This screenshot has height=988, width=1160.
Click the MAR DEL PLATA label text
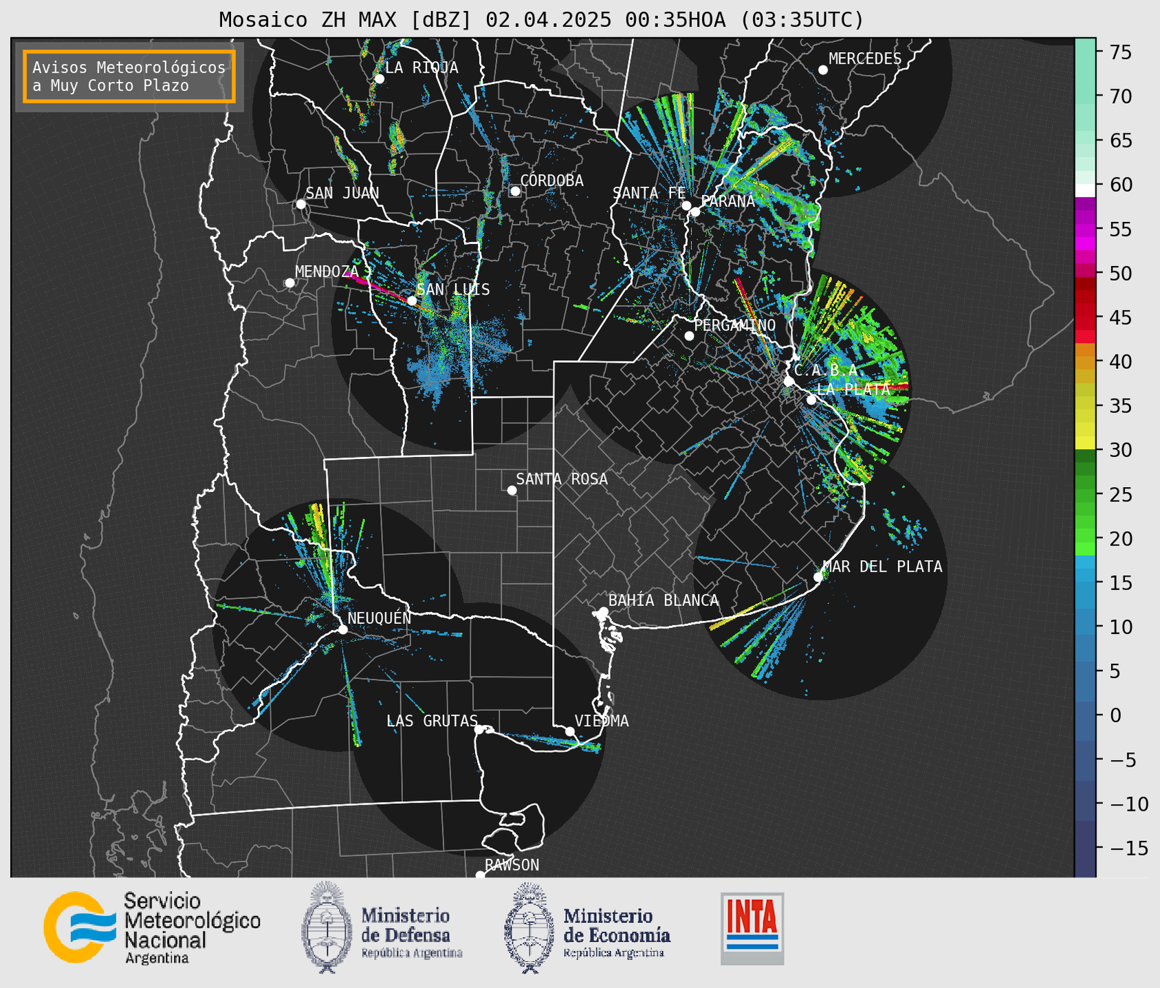point(882,566)
